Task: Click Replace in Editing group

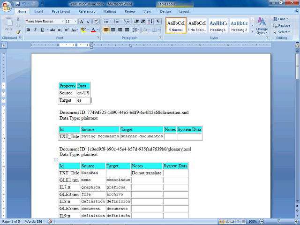Action: pyautogui.click(x=282, y=25)
